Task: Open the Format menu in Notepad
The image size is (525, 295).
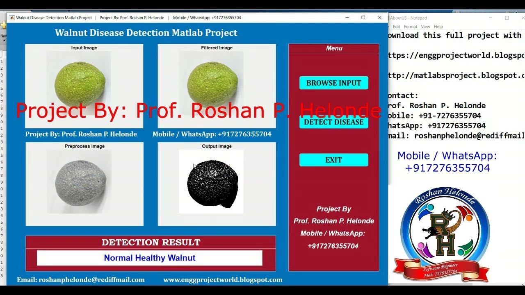Action: (411, 27)
